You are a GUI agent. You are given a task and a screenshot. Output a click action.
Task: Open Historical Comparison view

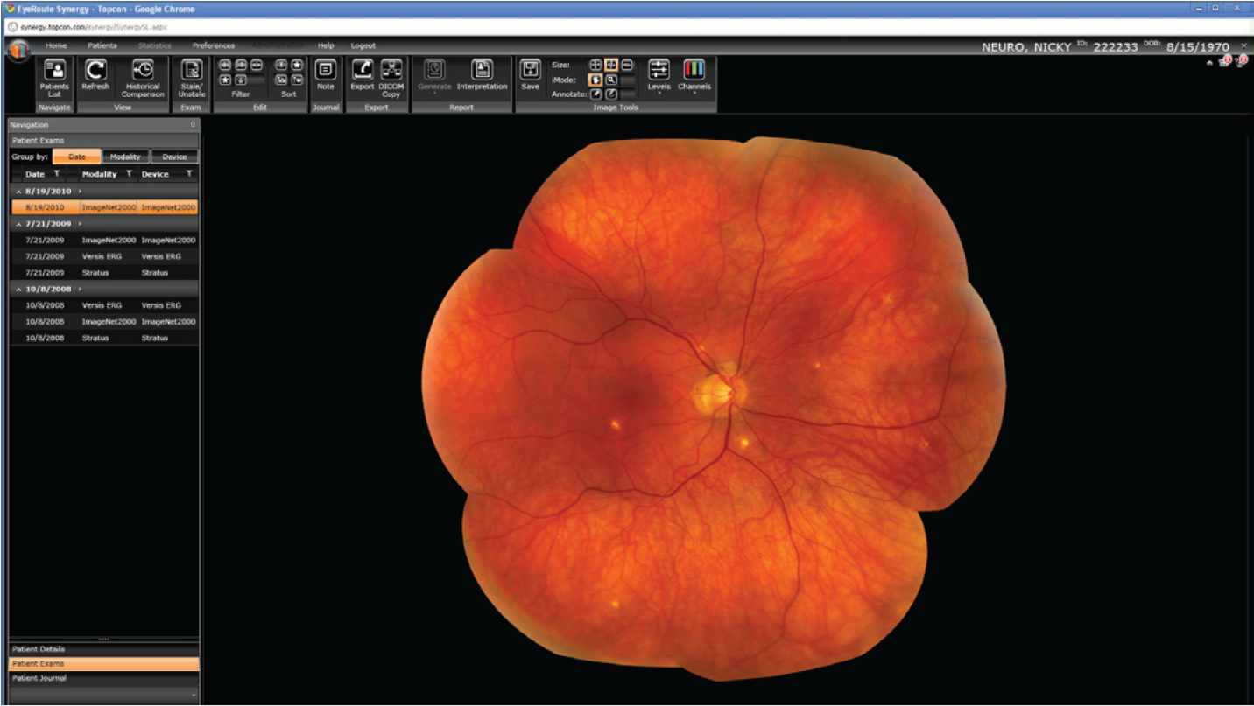pos(143,78)
